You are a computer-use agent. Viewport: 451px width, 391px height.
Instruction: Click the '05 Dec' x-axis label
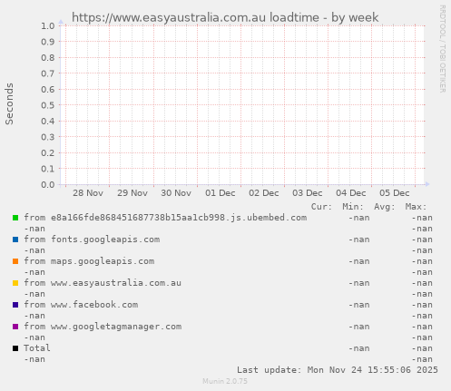pyautogui.click(x=394, y=193)
